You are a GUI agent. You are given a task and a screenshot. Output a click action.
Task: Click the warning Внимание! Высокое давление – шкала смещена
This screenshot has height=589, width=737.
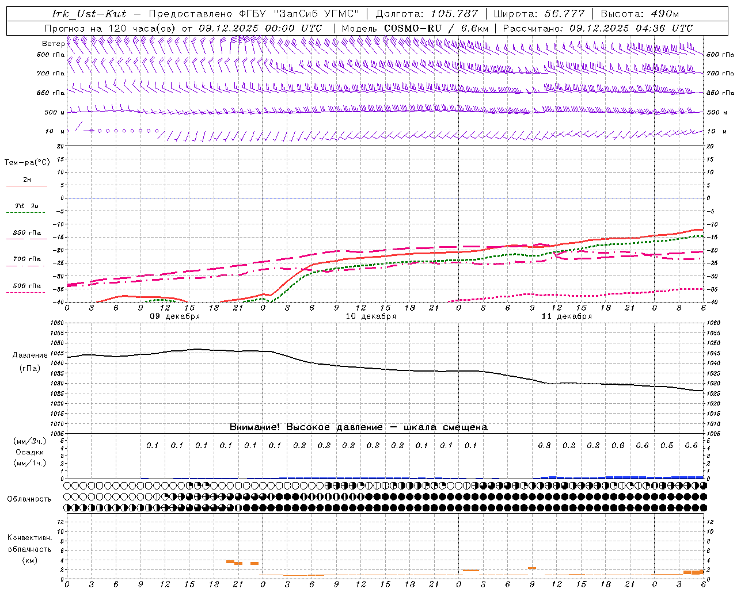[359, 427]
